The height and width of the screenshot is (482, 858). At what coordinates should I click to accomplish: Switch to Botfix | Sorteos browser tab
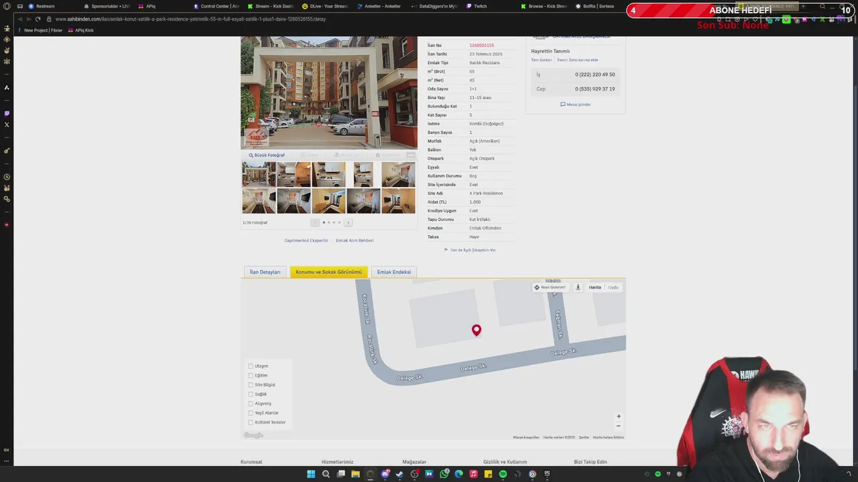point(595,6)
